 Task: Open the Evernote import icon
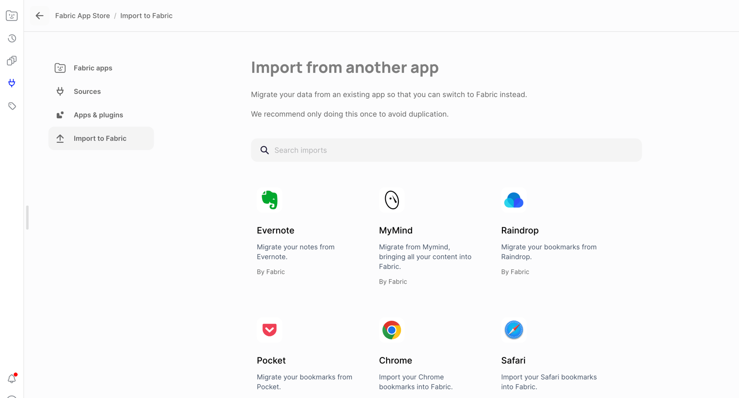[x=269, y=200]
